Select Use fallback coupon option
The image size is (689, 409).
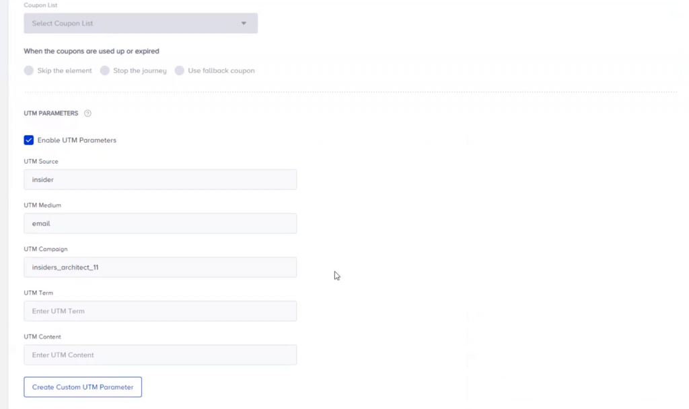click(180, 71)
